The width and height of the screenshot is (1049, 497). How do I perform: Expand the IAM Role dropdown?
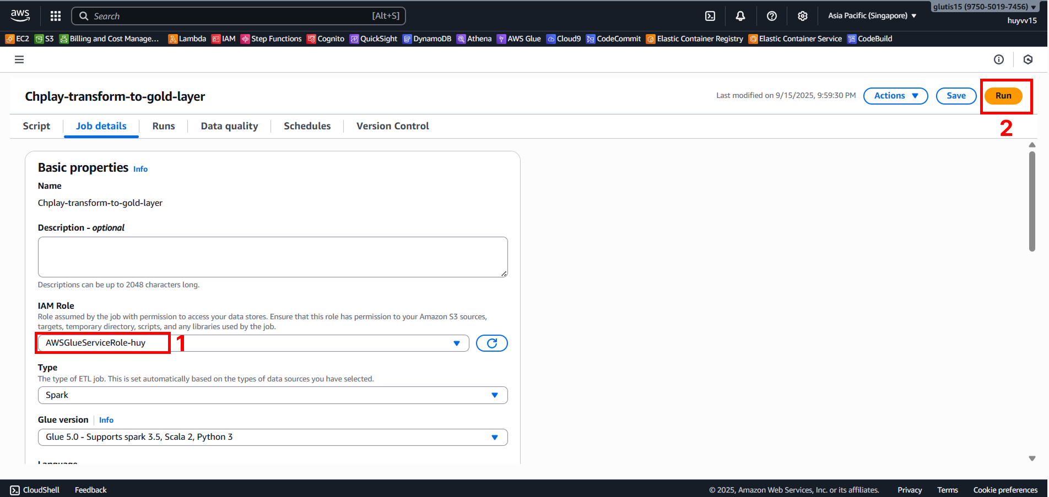point(456,343)
